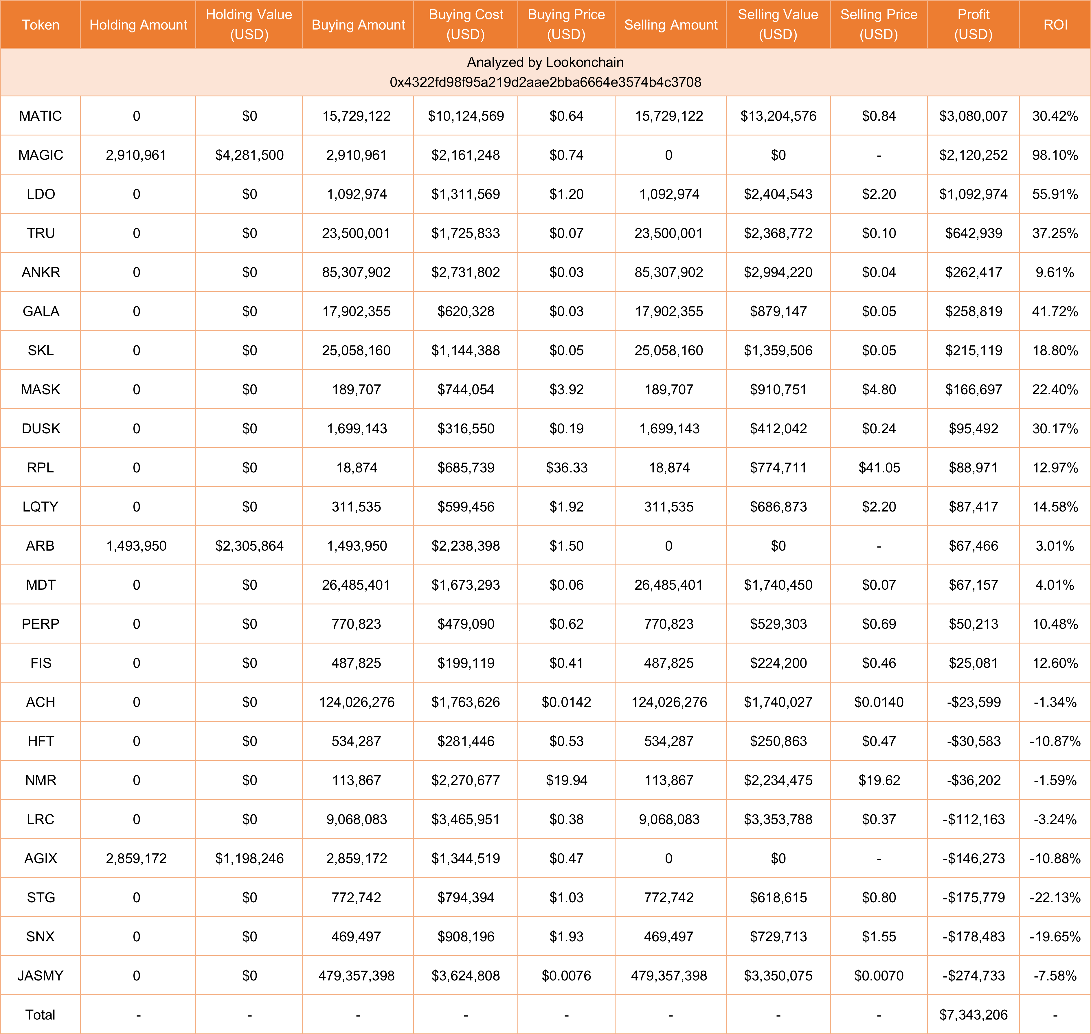Click the Selling Amount column header
Viewport: 1091px width, 1034px height.
pos(671,25)
